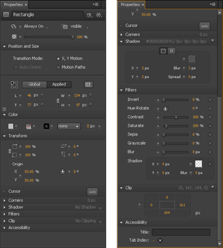
Task: Select X, Y Motion radio button
Action: (58, 58)
